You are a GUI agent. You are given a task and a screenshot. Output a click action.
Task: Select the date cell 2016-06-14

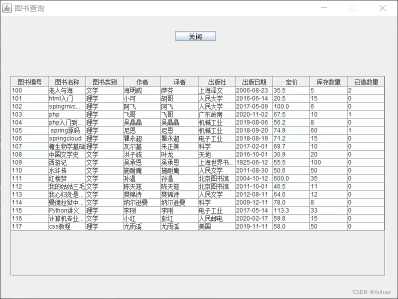[254, 98]
